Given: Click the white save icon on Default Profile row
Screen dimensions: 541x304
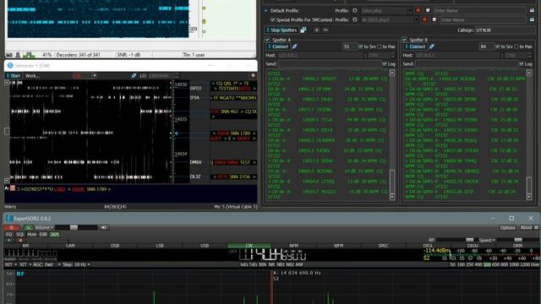Looking at the screenshot, I should pyautogui.click(x=428, y=11).
